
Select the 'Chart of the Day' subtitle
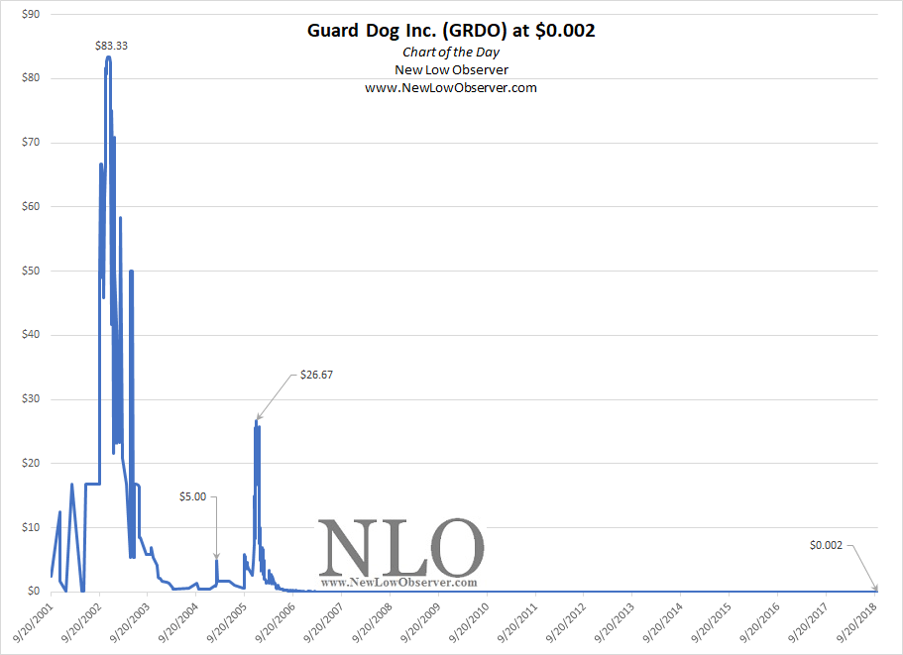451,53
